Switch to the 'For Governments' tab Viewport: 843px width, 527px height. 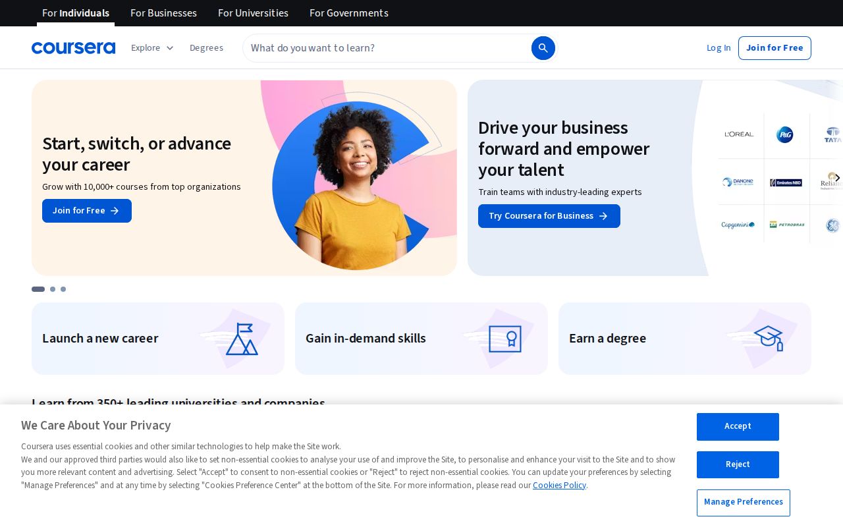tap(348, 13)
